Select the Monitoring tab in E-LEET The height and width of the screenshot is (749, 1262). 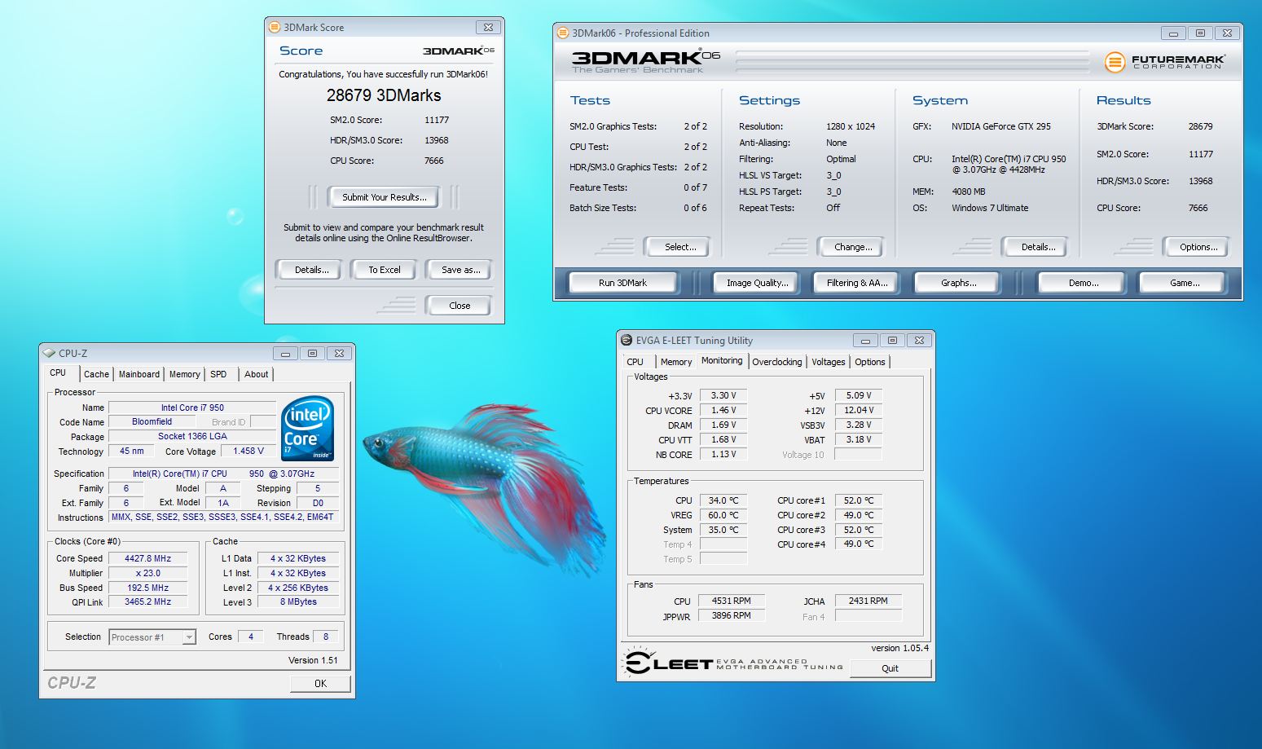(722, 360)
